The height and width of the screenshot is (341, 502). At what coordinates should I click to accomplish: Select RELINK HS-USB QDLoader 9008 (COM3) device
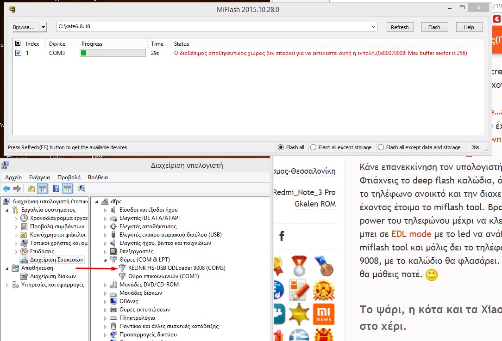pos(176,268)
